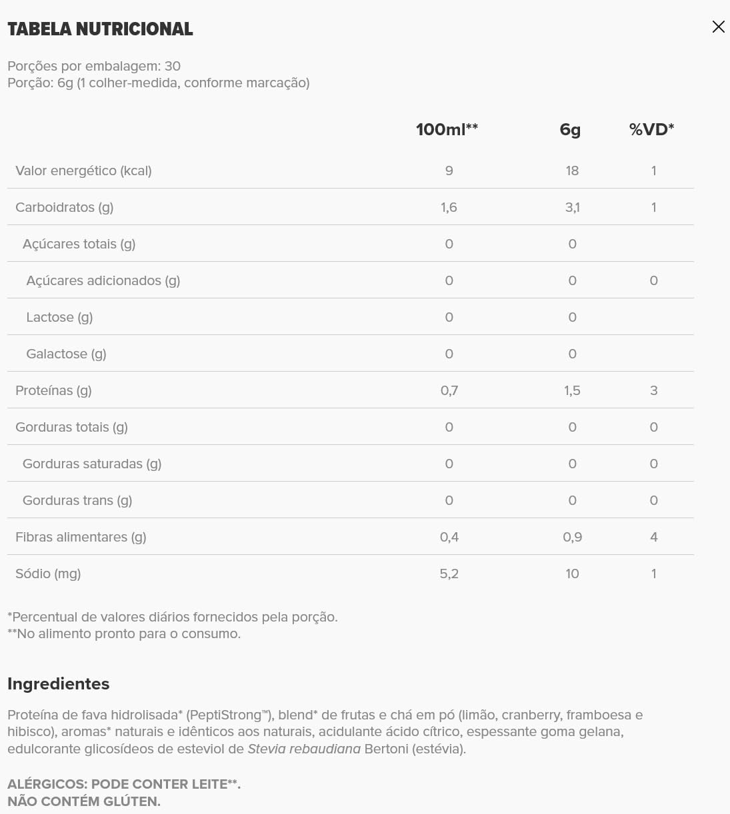Click the Carboidratos (g) row label

tap(64, 207)
